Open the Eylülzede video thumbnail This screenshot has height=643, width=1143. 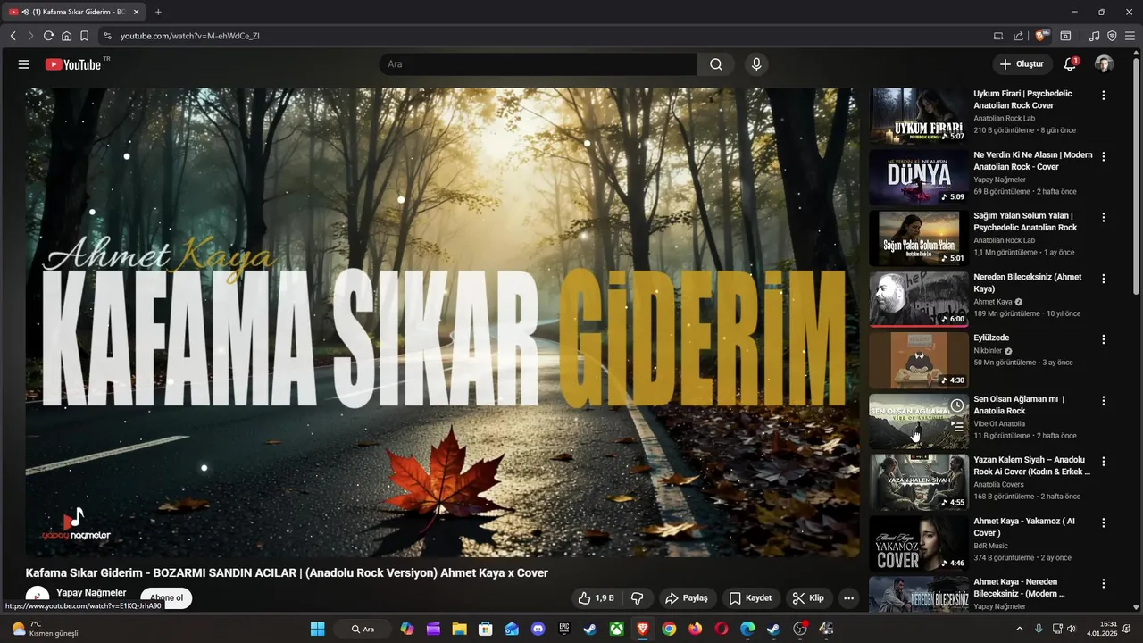click(919, 360)
